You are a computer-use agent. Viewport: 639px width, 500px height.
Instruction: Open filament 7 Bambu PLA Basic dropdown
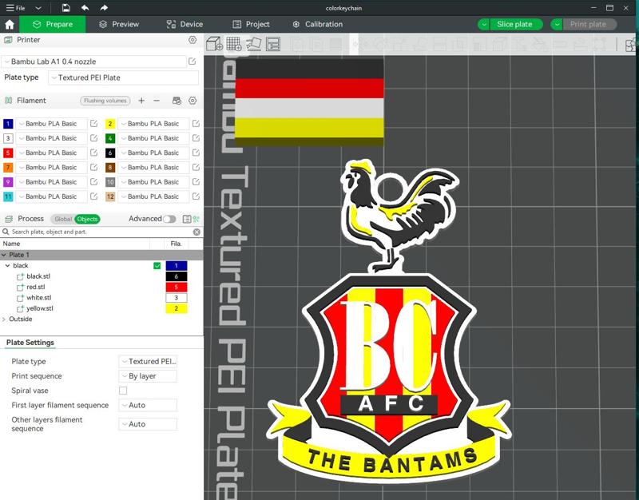pos(51,168)
